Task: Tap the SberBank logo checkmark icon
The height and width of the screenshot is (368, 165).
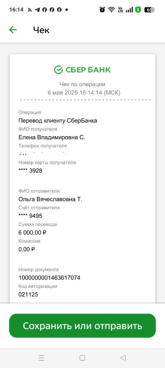Action: click(58, 70)
